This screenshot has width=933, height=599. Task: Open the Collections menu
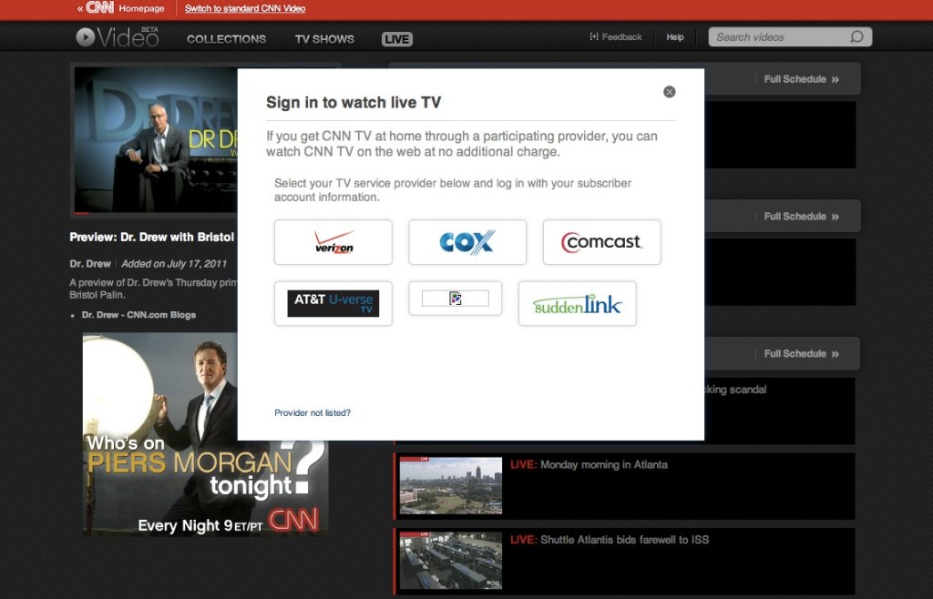[226, 39]
